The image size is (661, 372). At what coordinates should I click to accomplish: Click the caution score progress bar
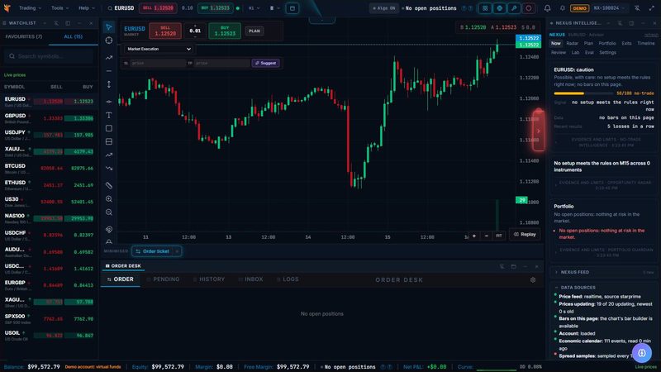point(583,93)
